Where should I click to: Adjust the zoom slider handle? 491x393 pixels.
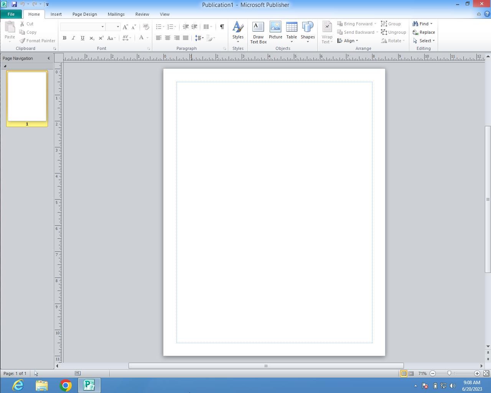click(449, 373)
